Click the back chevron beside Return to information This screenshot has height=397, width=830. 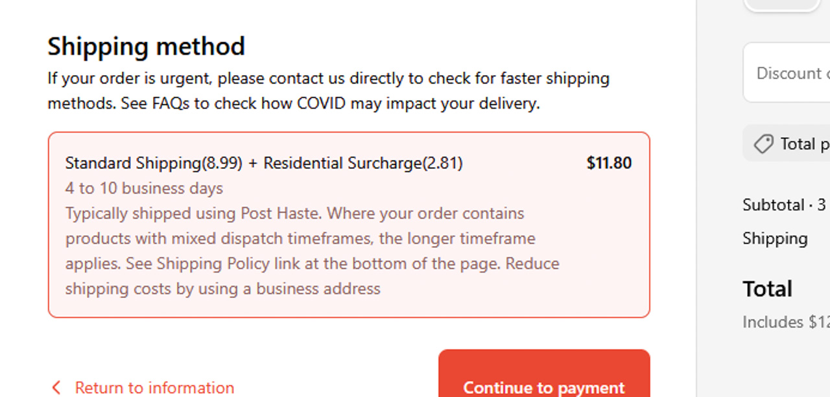[x=56, y=388]
